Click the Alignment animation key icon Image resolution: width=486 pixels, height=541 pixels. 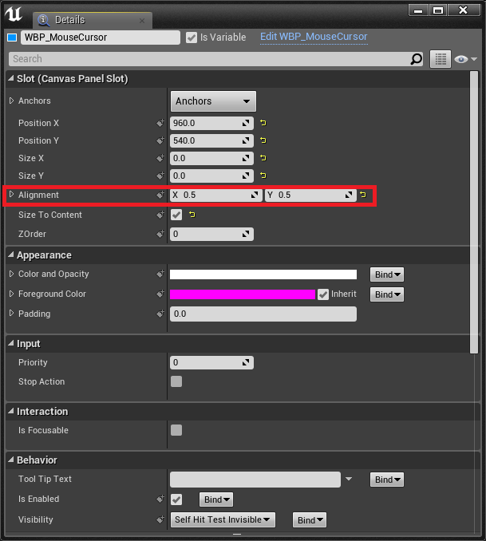click(x=160, y=195)
